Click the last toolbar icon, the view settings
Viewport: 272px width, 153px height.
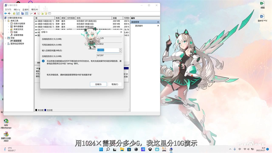[50, 13]
